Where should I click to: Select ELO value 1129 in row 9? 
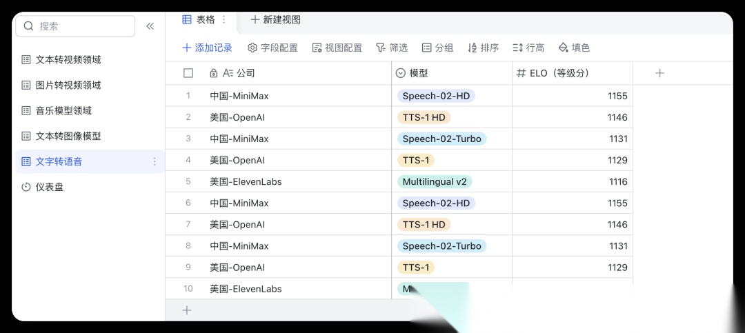(573, 268)
